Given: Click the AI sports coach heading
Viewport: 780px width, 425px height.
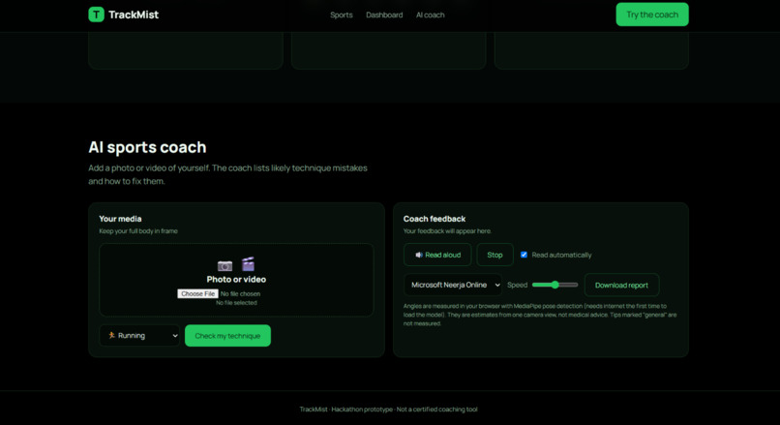Looking at the screenshot, I should [147, 147].
